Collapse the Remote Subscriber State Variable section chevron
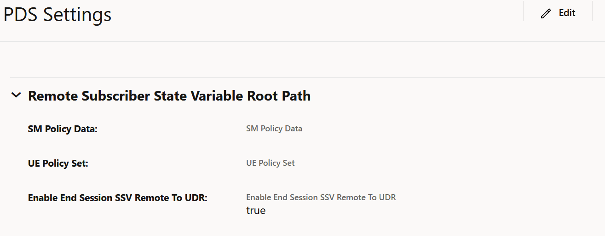Screen dimensions: 605x236 [16, 96]
